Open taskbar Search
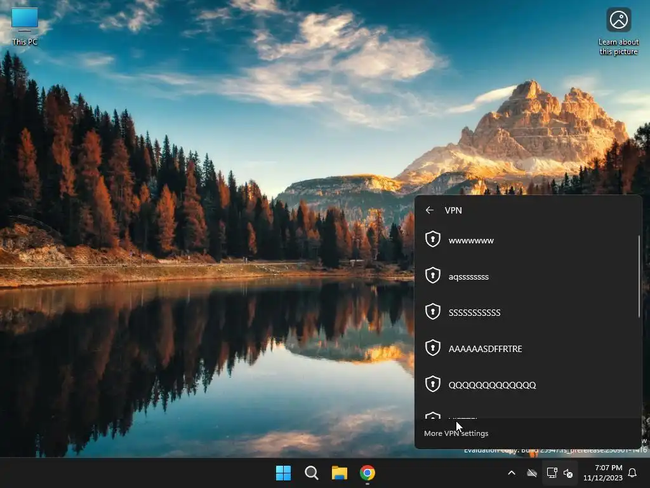650x488 pixels. (x=311, y=473)
